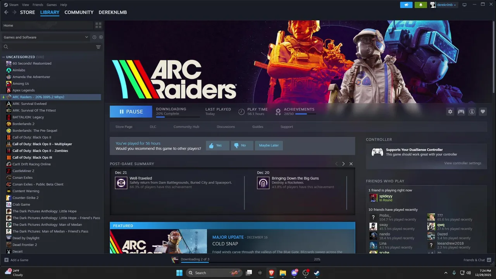Click the taskbar Search box

pos(214,273)
